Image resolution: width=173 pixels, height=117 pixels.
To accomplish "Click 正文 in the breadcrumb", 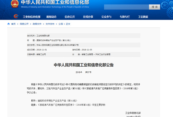I will coord(68,24).
